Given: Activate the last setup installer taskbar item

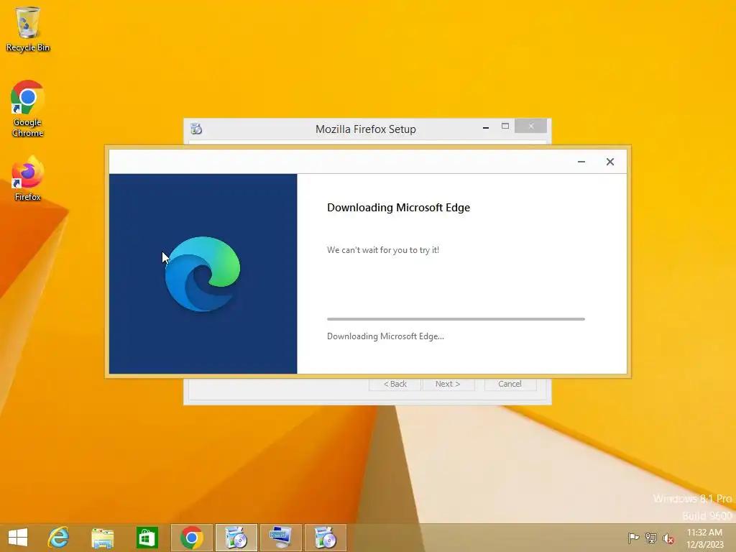Looking at the screenshot, I should (326, 538).
